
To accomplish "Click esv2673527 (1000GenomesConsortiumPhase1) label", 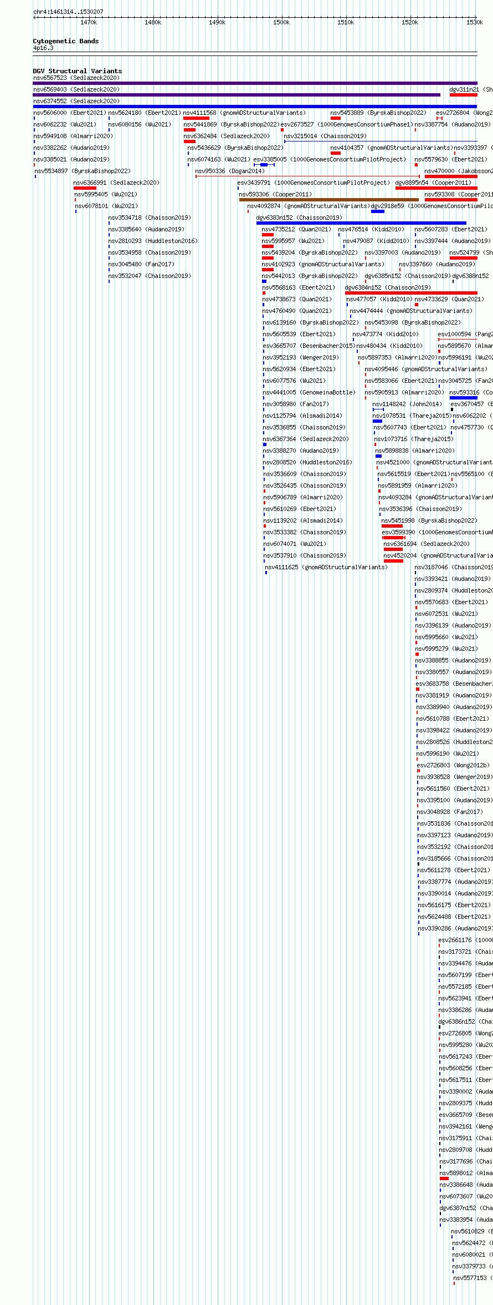I will (x=347, y=124).
